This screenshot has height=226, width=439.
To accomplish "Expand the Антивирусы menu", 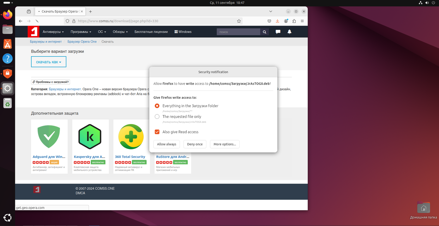I will coord(54,32).
